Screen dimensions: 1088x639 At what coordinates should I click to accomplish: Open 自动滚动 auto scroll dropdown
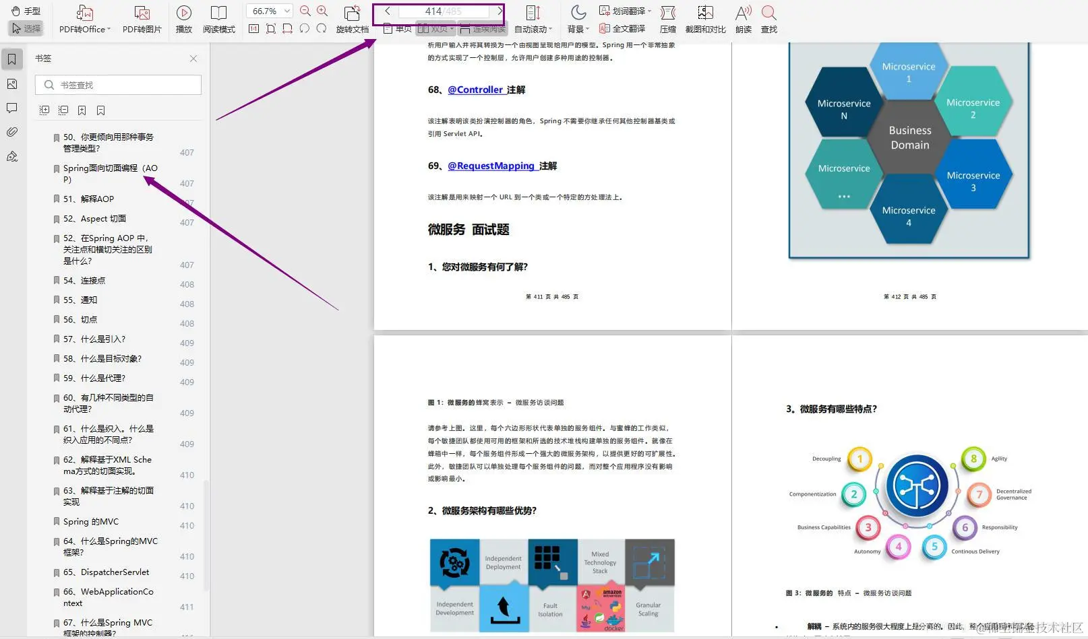(533, 19)
